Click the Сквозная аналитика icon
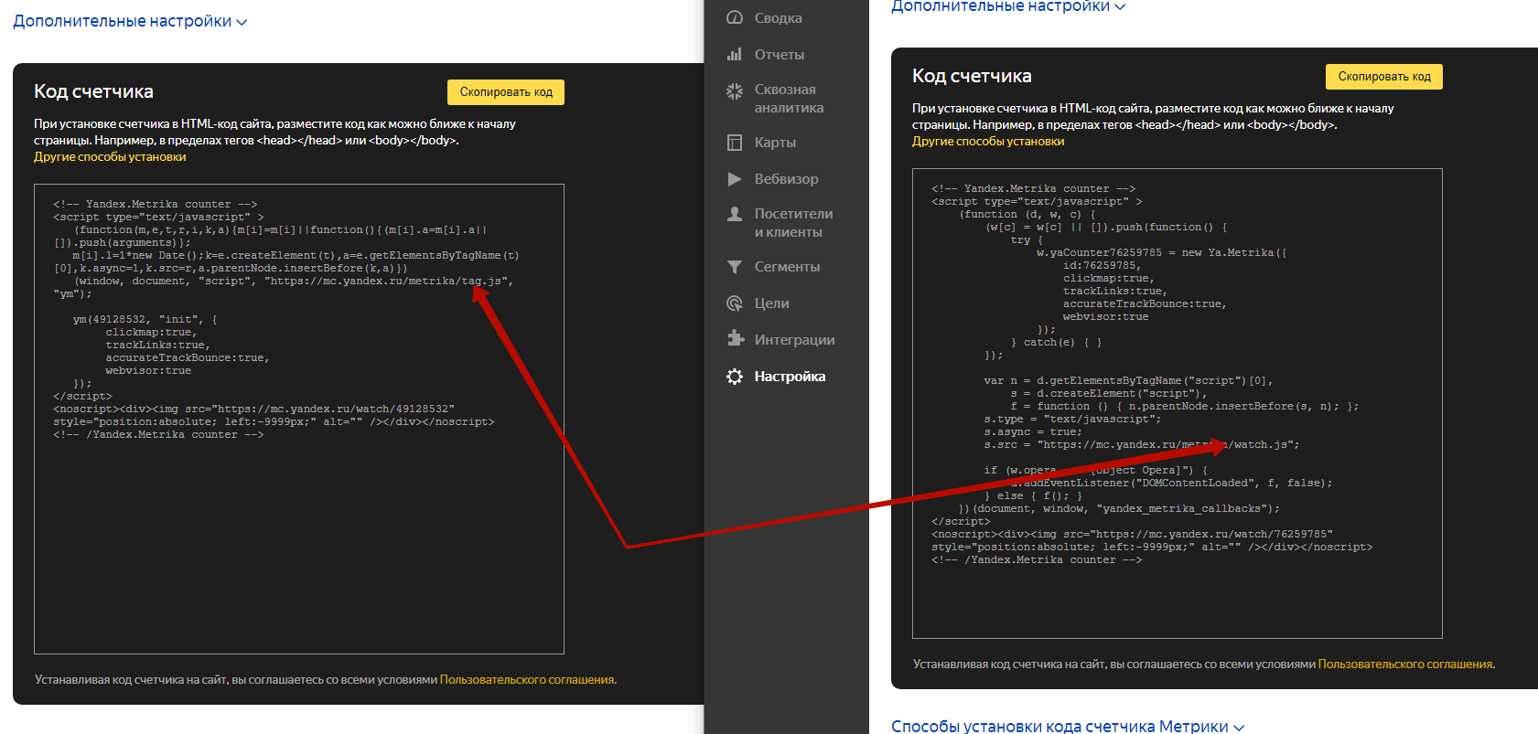Viewport: 1538px width, 734px height. pyautogui.click(x=734, y=90)
